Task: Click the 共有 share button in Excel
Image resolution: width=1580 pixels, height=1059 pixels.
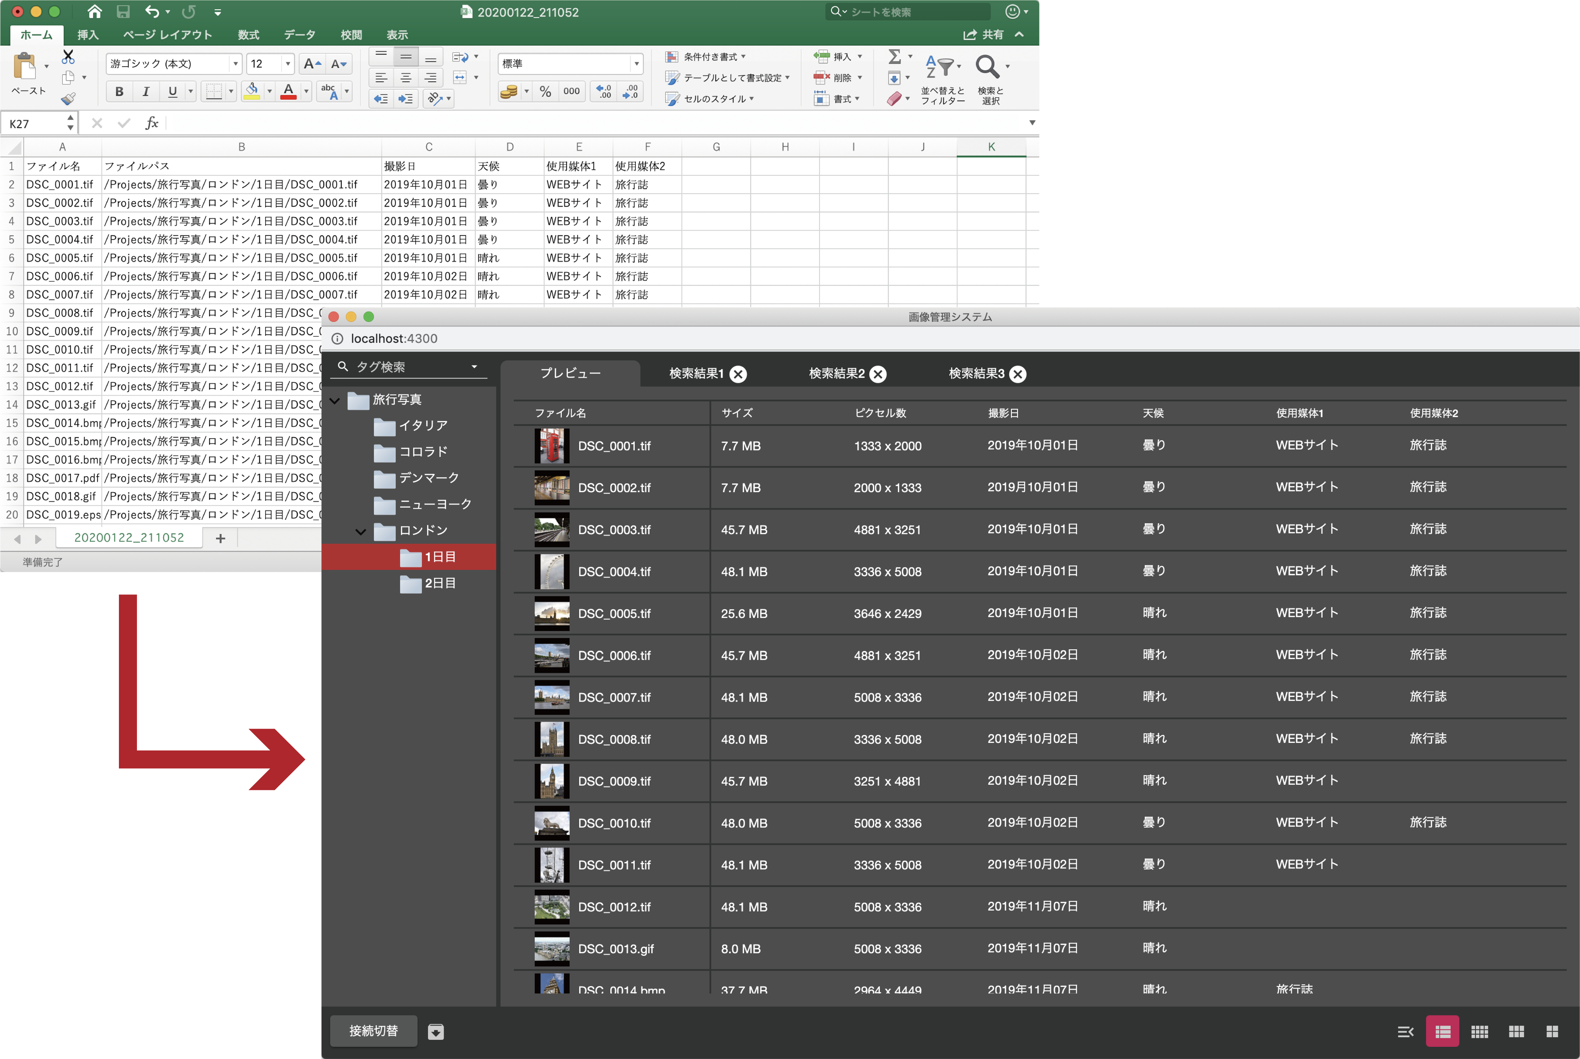Action: 984,35
